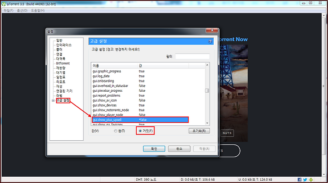
Task: Select 연결된 기기 in the settings tree
Action: [64, 91]
